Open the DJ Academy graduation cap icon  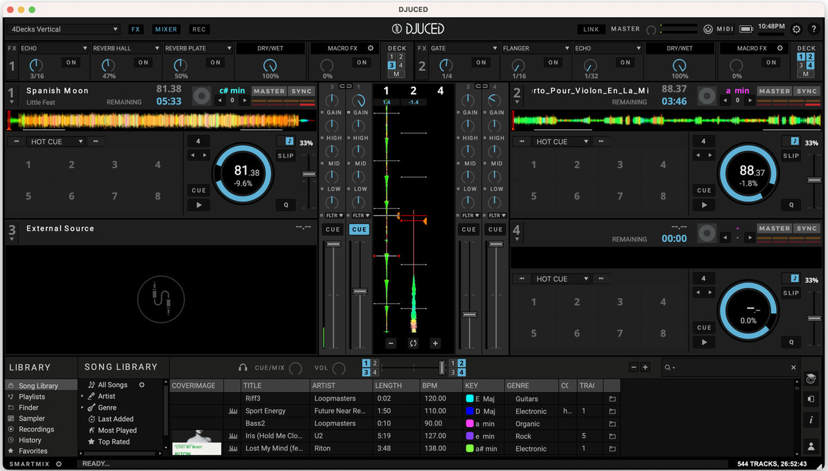point(811,379)
